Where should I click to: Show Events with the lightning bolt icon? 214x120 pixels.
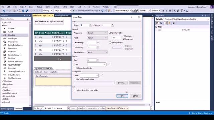169,23
